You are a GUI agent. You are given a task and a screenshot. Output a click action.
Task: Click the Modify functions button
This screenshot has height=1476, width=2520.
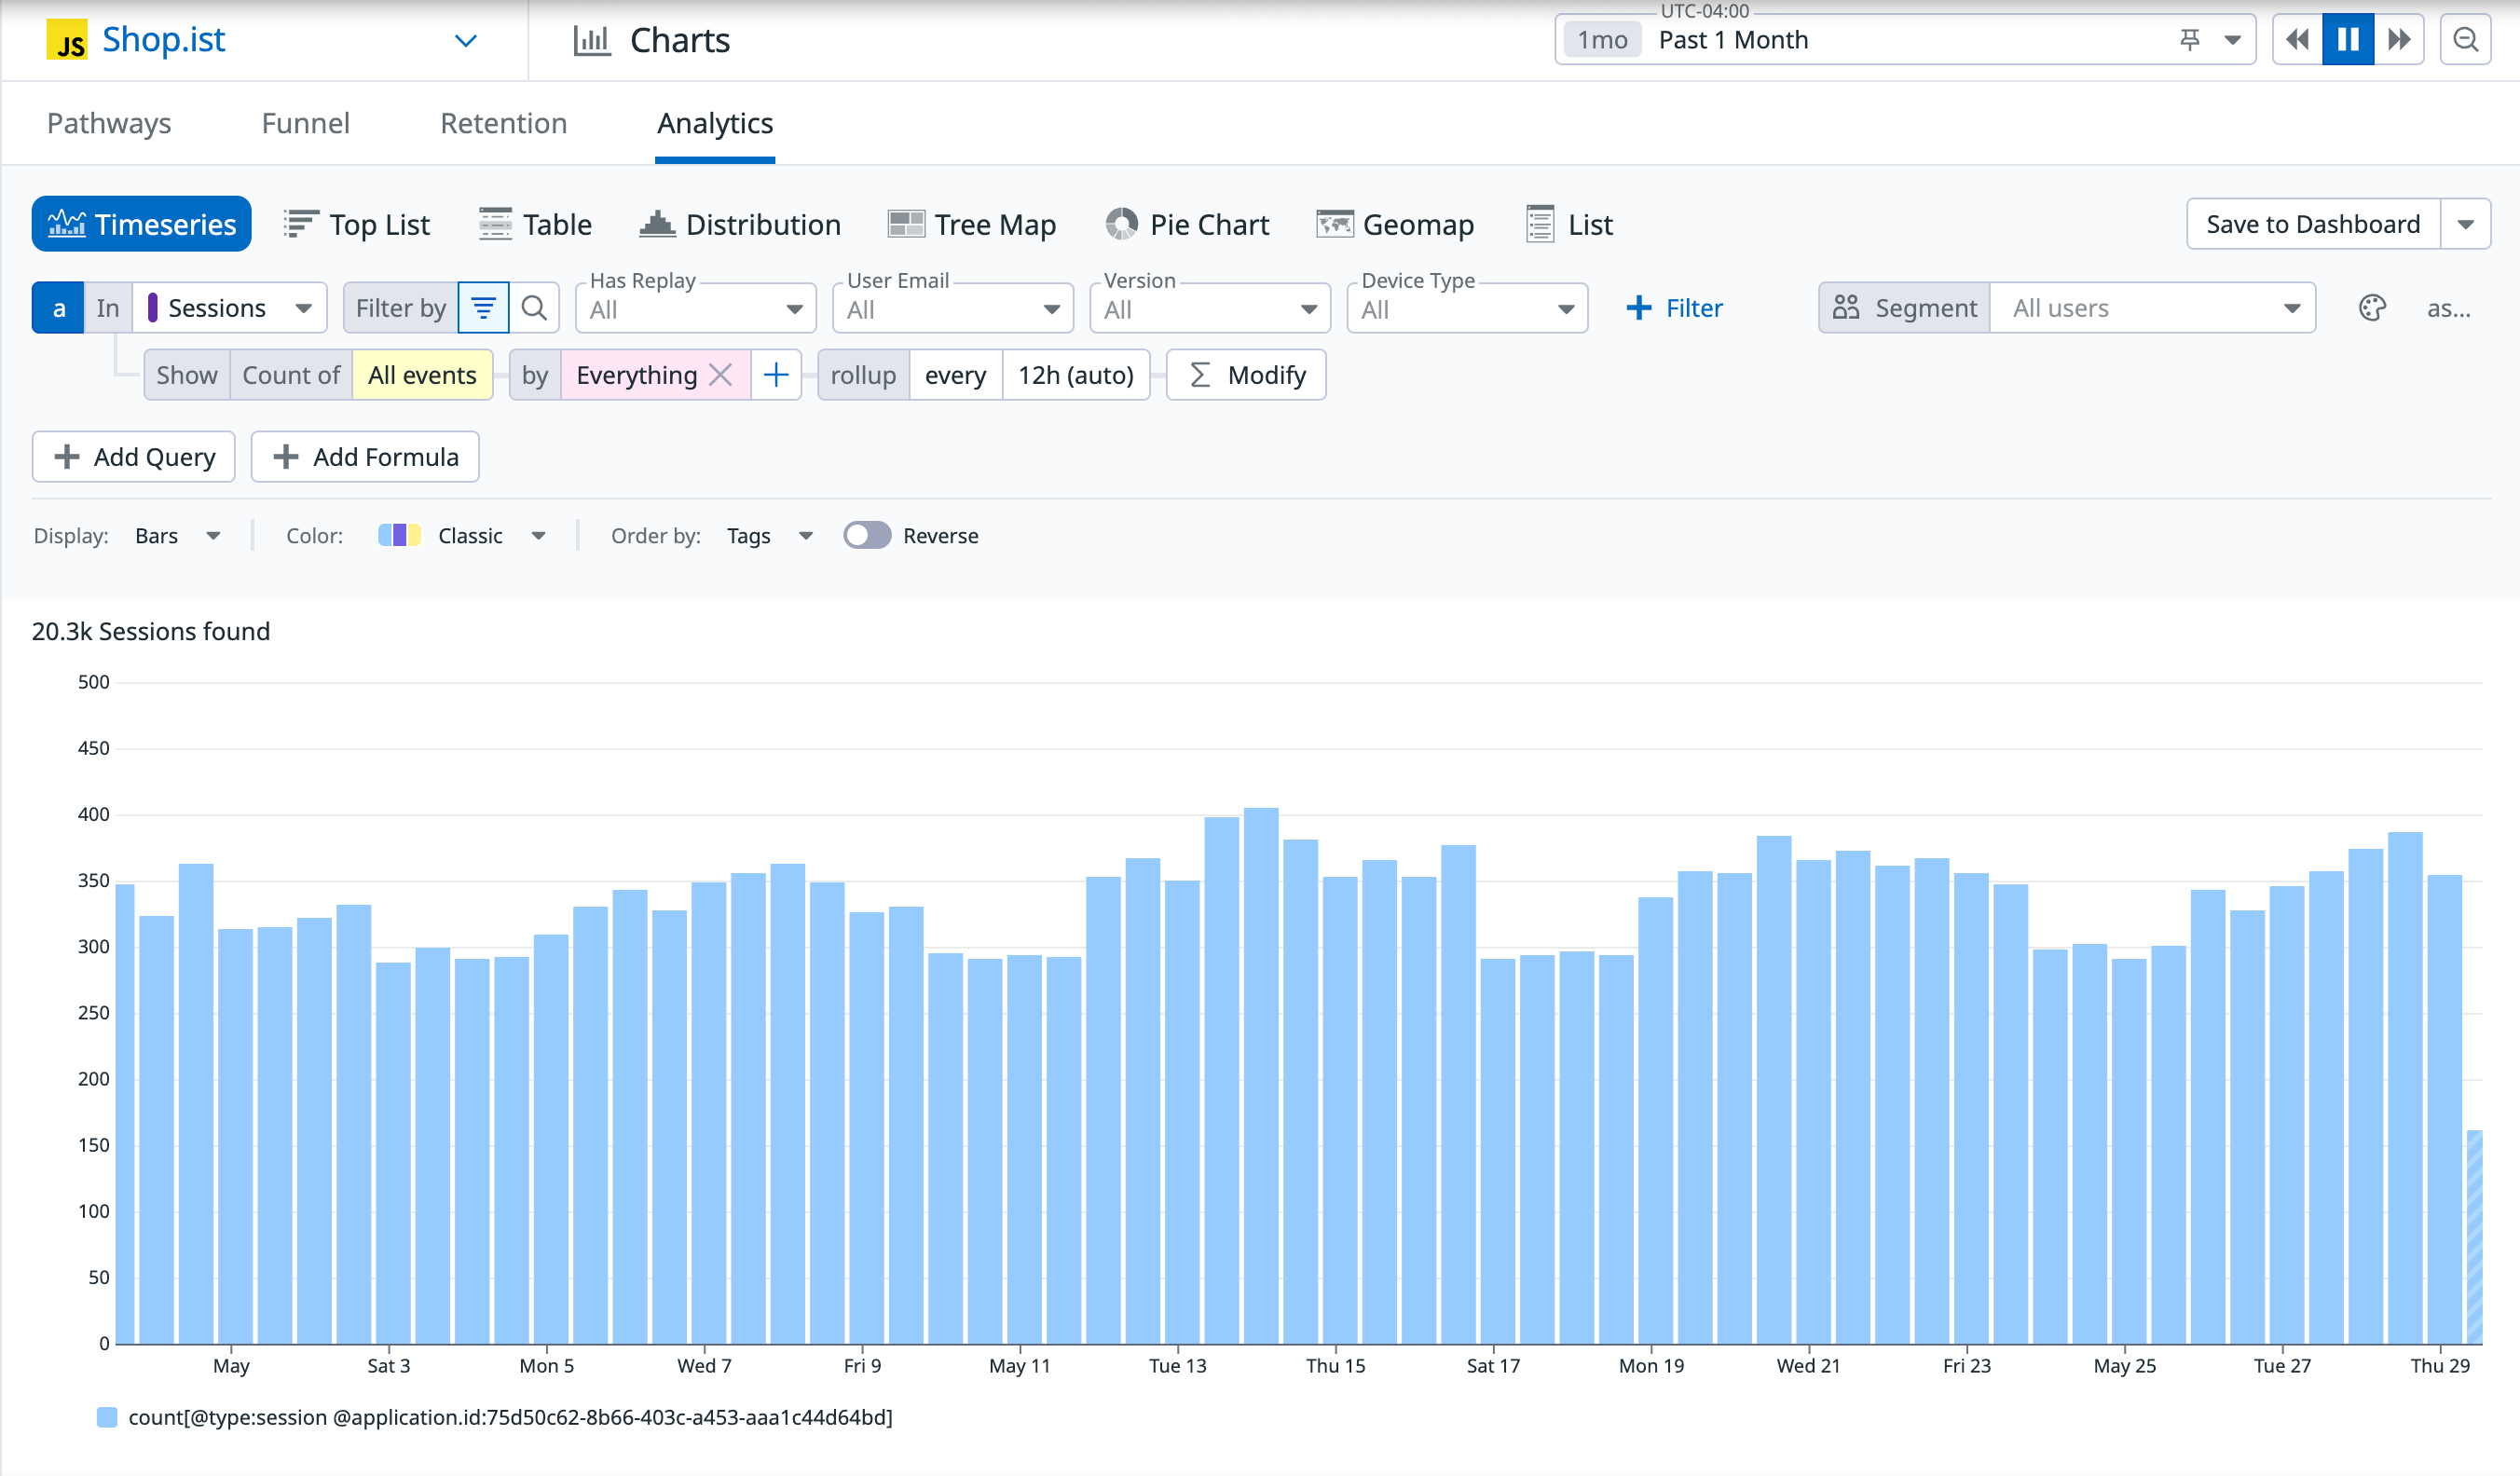(x=1246, y=375)
